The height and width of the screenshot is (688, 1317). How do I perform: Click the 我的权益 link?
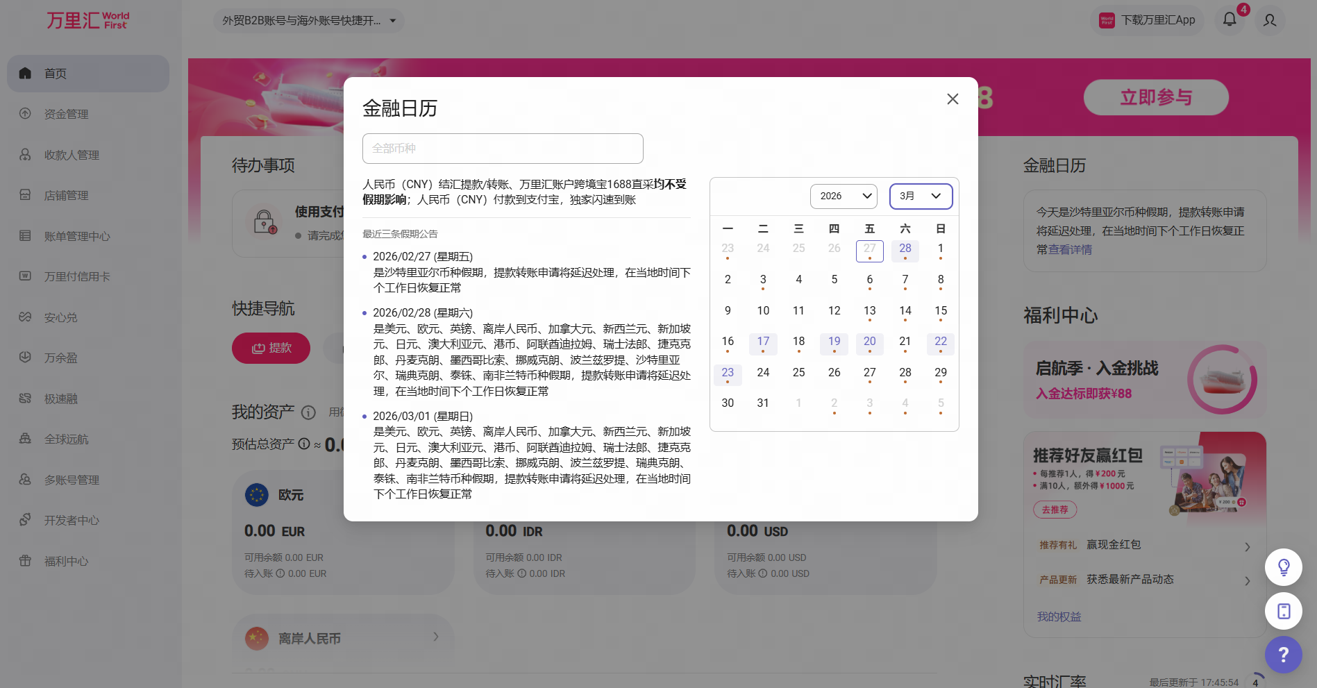(1059, 616)
